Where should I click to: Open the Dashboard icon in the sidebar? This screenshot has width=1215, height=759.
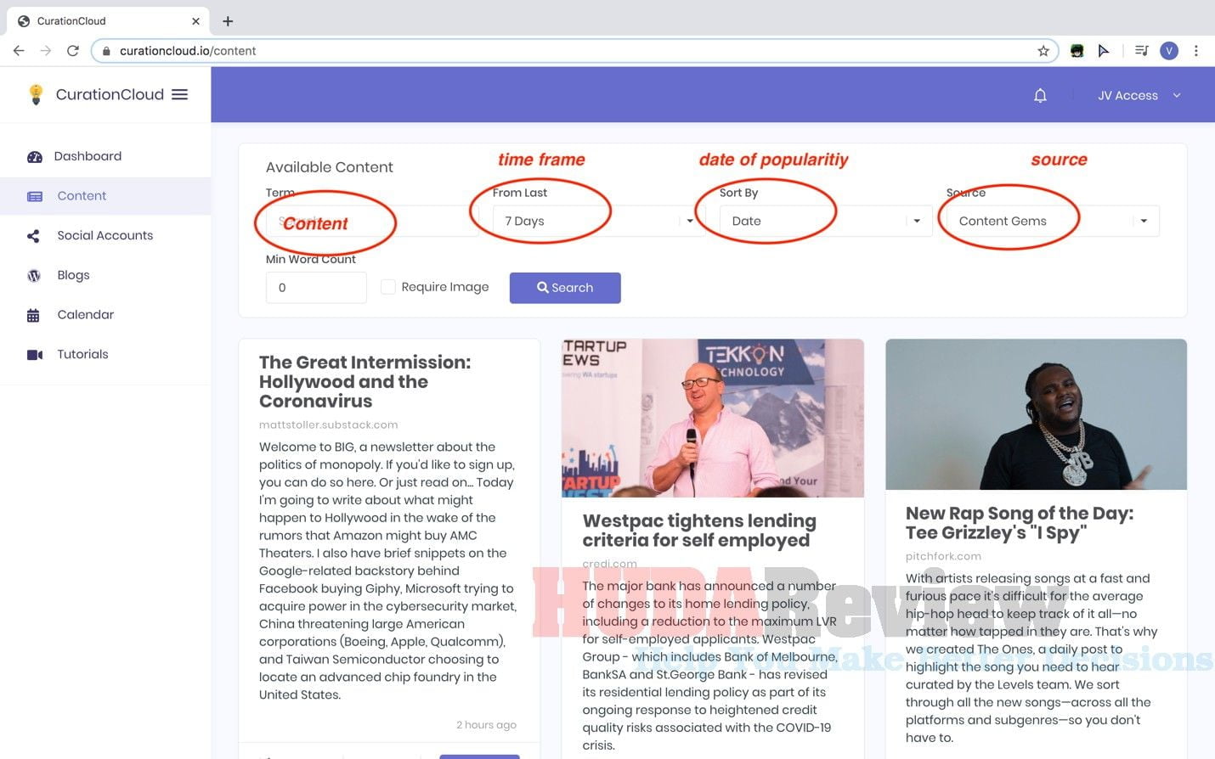(x=35, y=156)
